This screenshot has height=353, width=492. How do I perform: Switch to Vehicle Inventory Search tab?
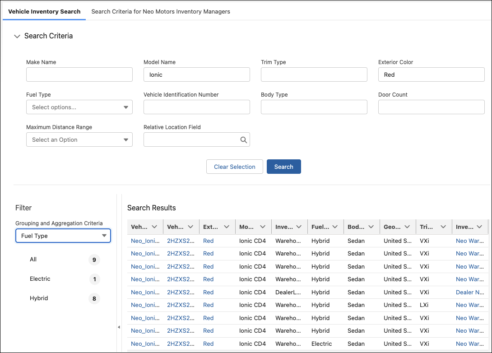[44, 12]
